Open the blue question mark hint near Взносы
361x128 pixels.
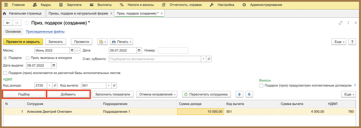355,85
